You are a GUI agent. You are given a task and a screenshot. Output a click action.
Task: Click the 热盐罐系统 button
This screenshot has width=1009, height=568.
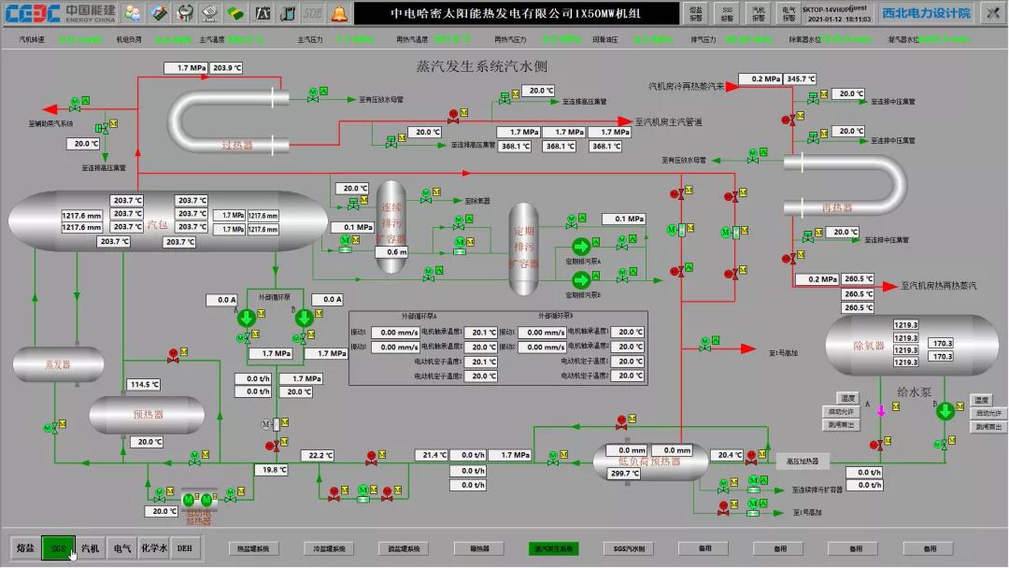[253, 549]
